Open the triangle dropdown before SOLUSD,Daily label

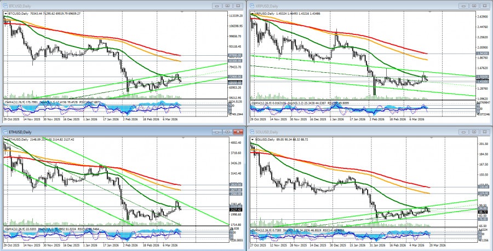(253, 139)
